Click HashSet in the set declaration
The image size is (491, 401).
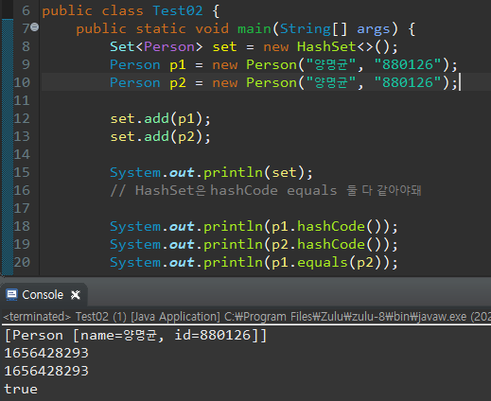[x=326, y=46]
